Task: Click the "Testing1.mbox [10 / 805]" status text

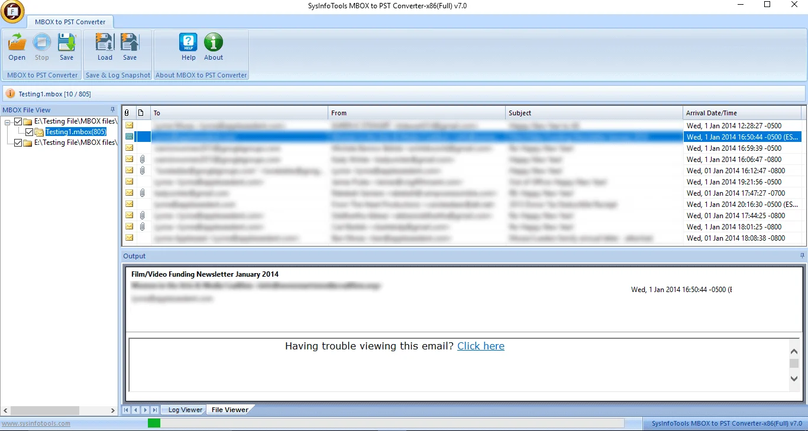Action: pyautogui.click(x=54, y=93)
